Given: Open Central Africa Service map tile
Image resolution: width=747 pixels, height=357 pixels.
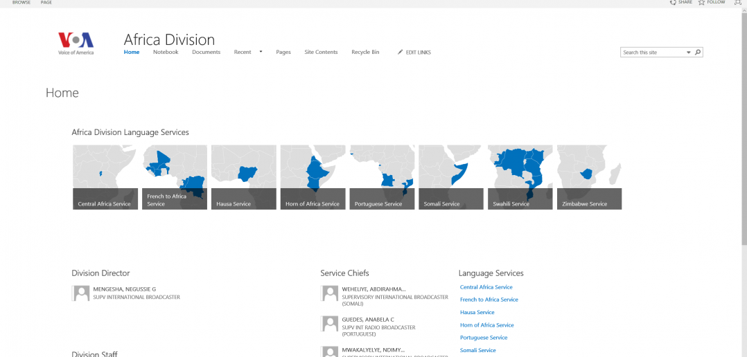Looking at the screenshot, I should pos(105,177).
